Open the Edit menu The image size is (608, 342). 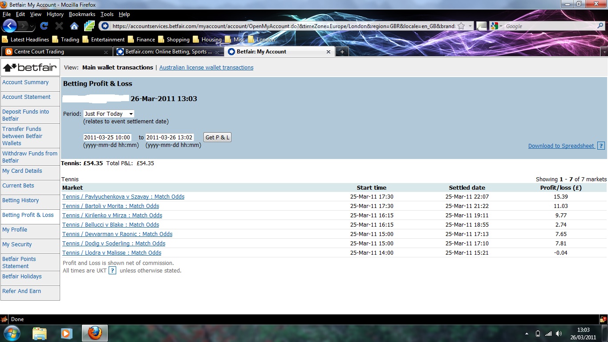click(20, 14)
